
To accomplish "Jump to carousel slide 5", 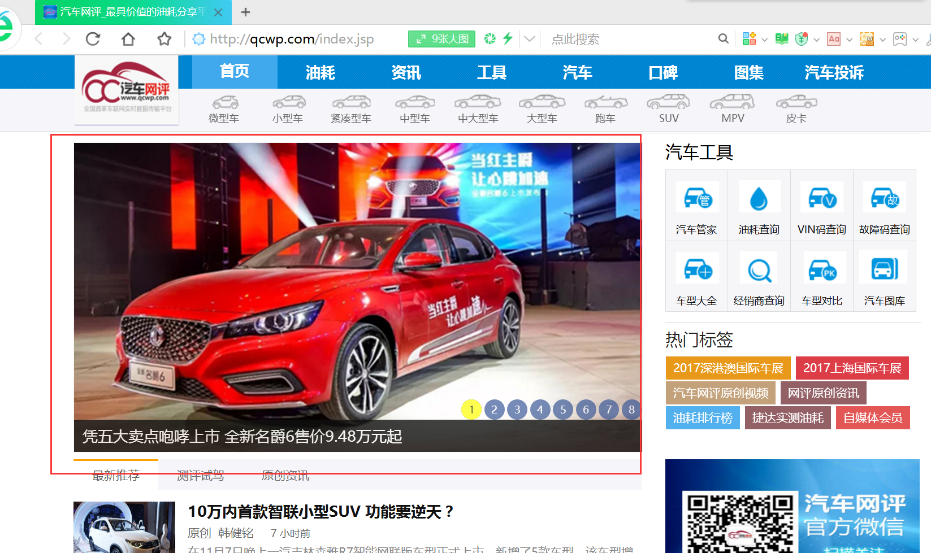I will pos(563,410).
